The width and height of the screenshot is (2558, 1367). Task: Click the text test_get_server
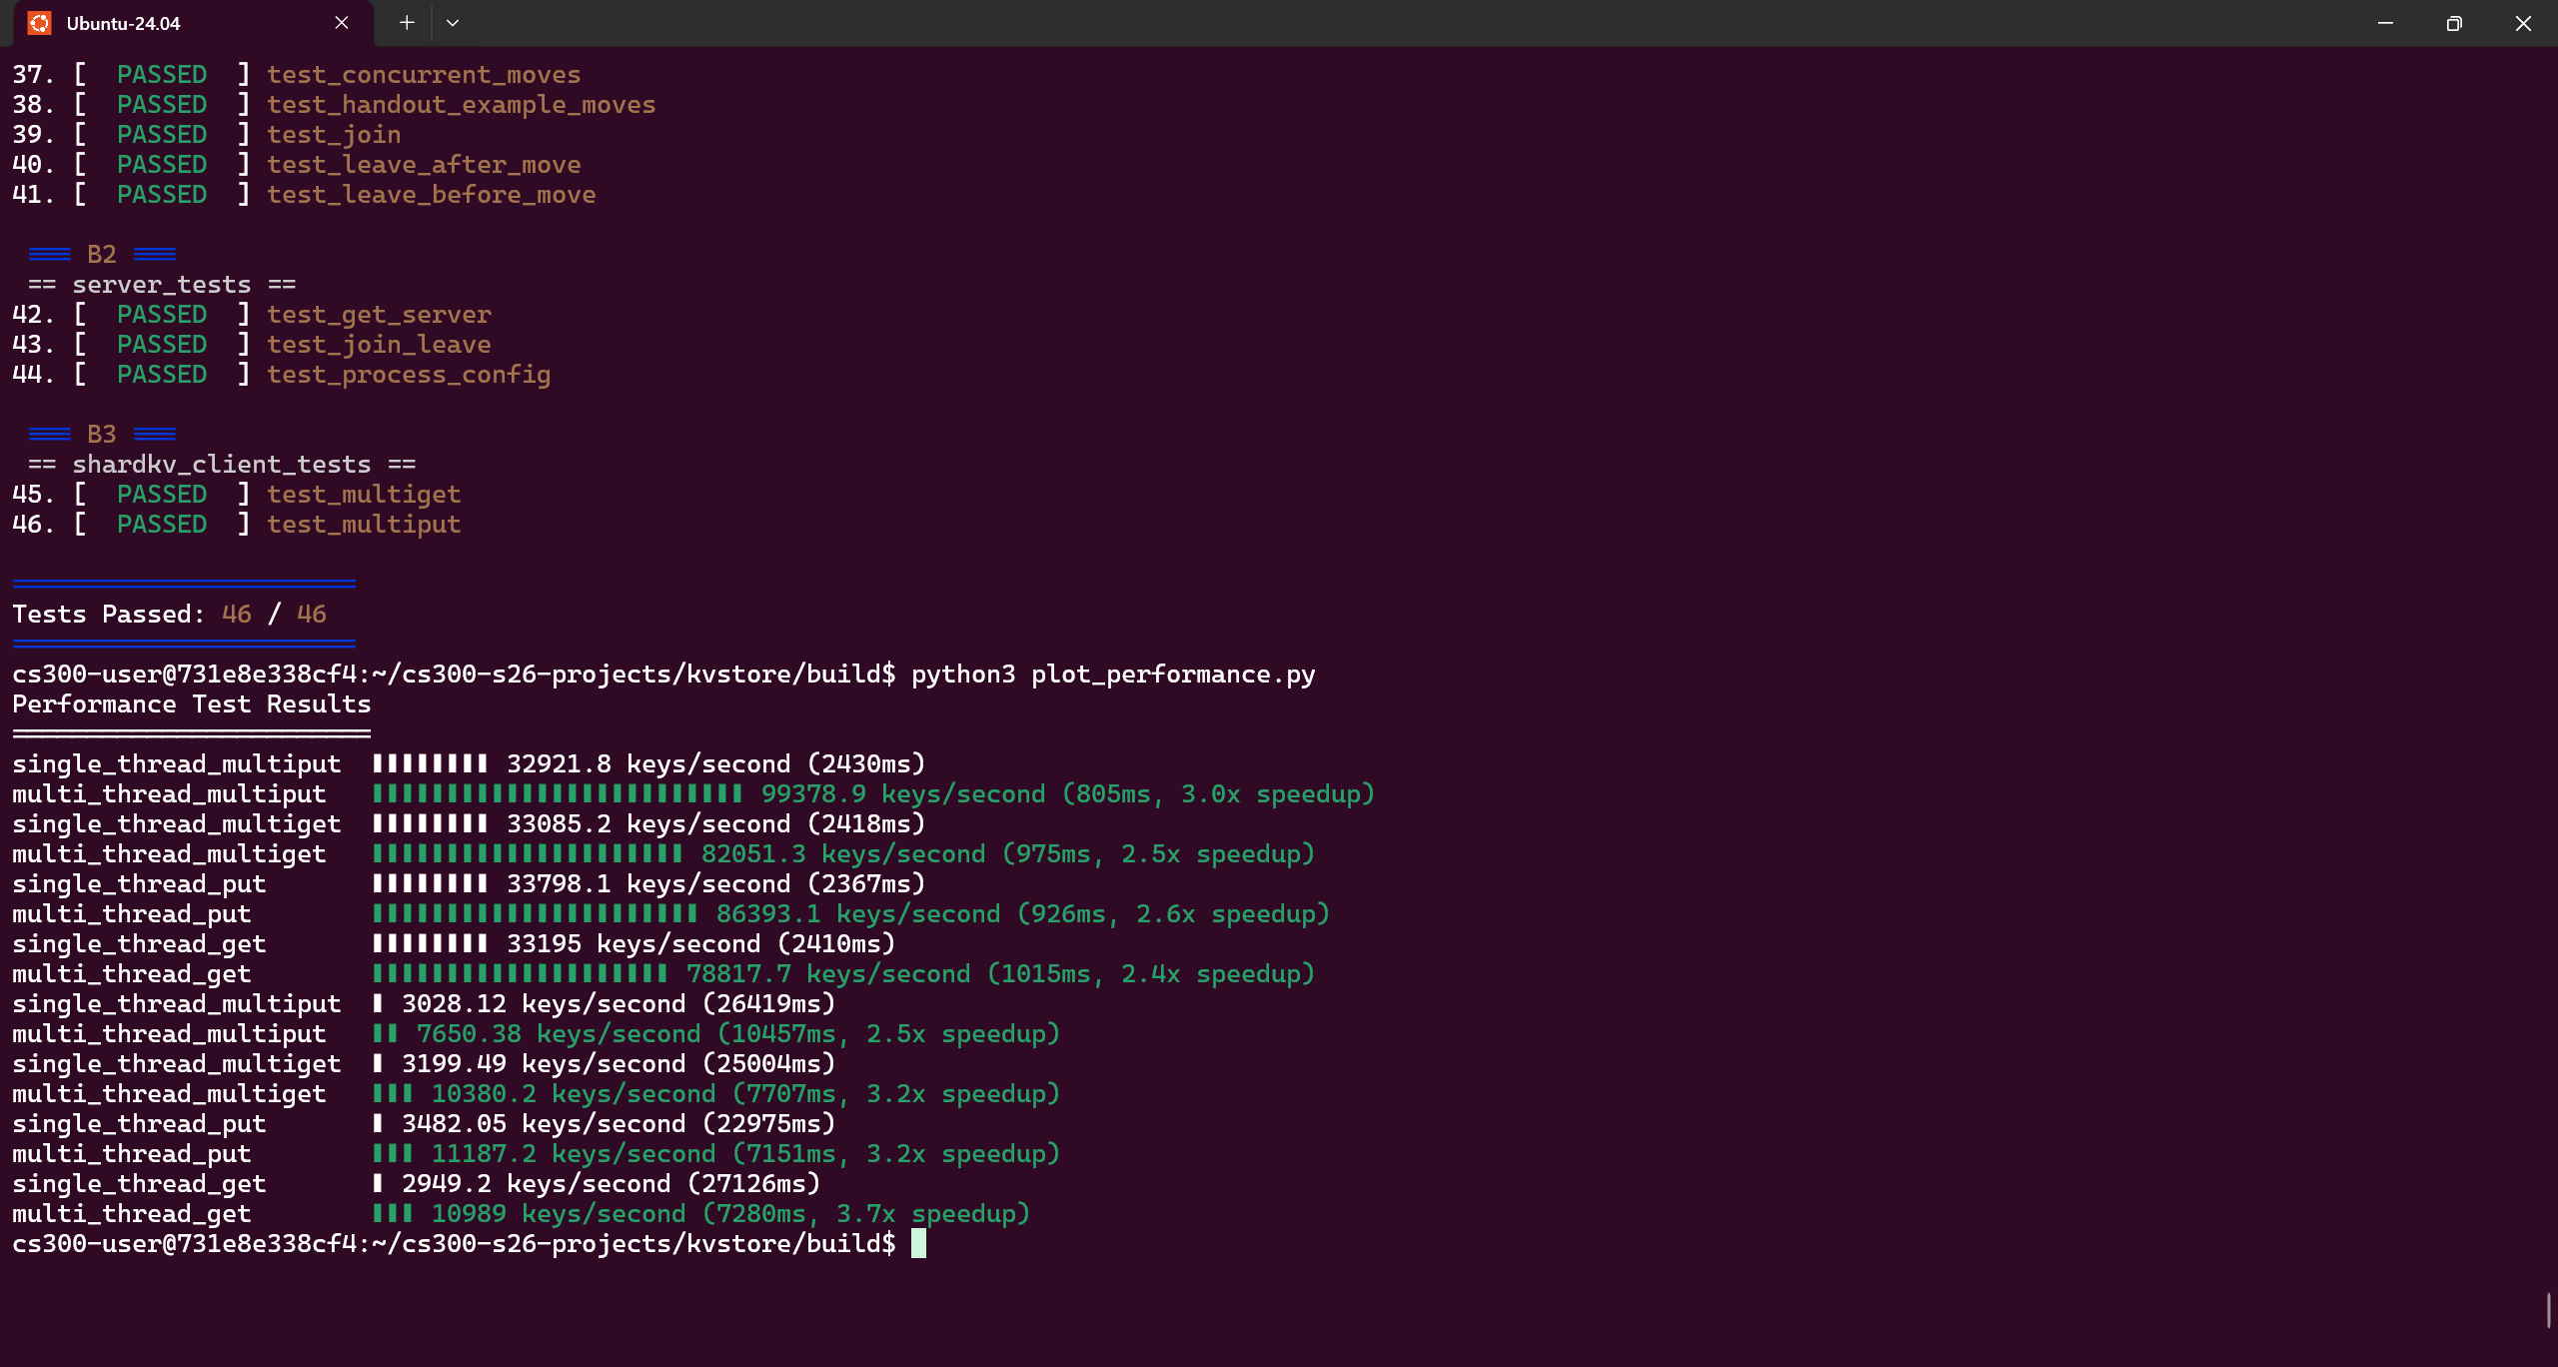coord(379,315)
